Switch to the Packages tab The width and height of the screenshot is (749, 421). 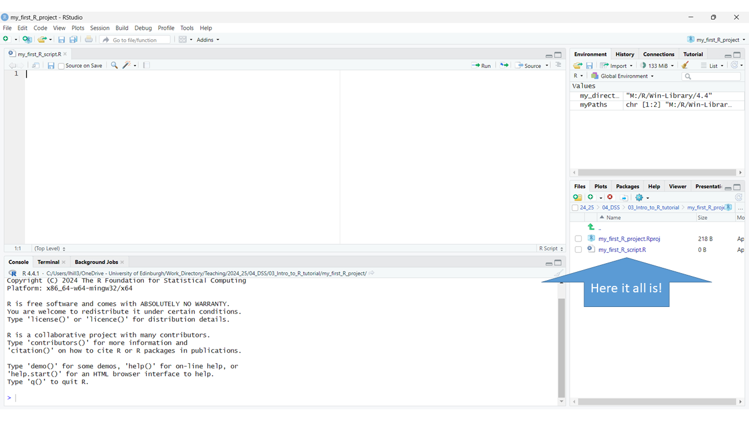(x=627, y=187)
